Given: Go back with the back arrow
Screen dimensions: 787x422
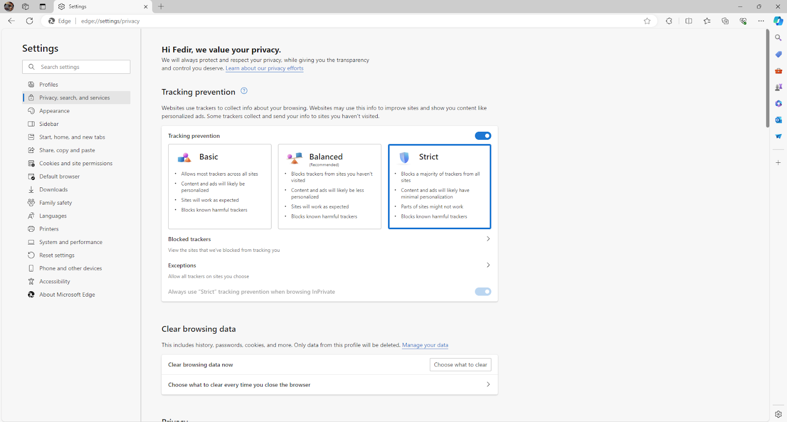Looking at the screenshot, I should [x=11, y=21].
